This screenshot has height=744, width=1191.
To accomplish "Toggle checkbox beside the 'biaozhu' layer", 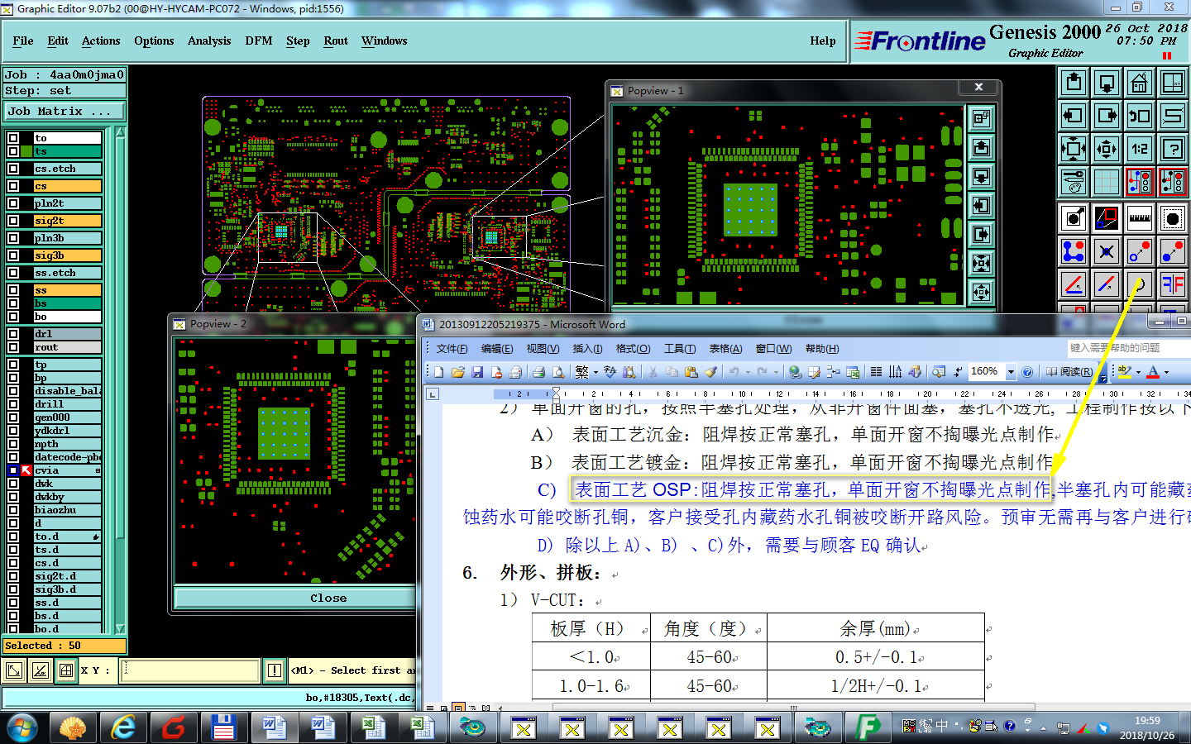I will pyautogui.click(x=13, y=510).
